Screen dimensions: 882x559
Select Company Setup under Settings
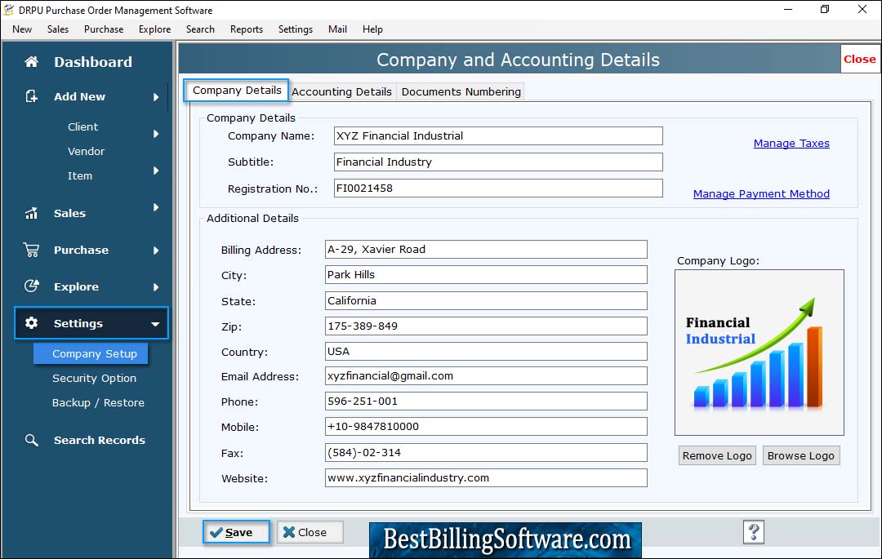tap(91, 353)
